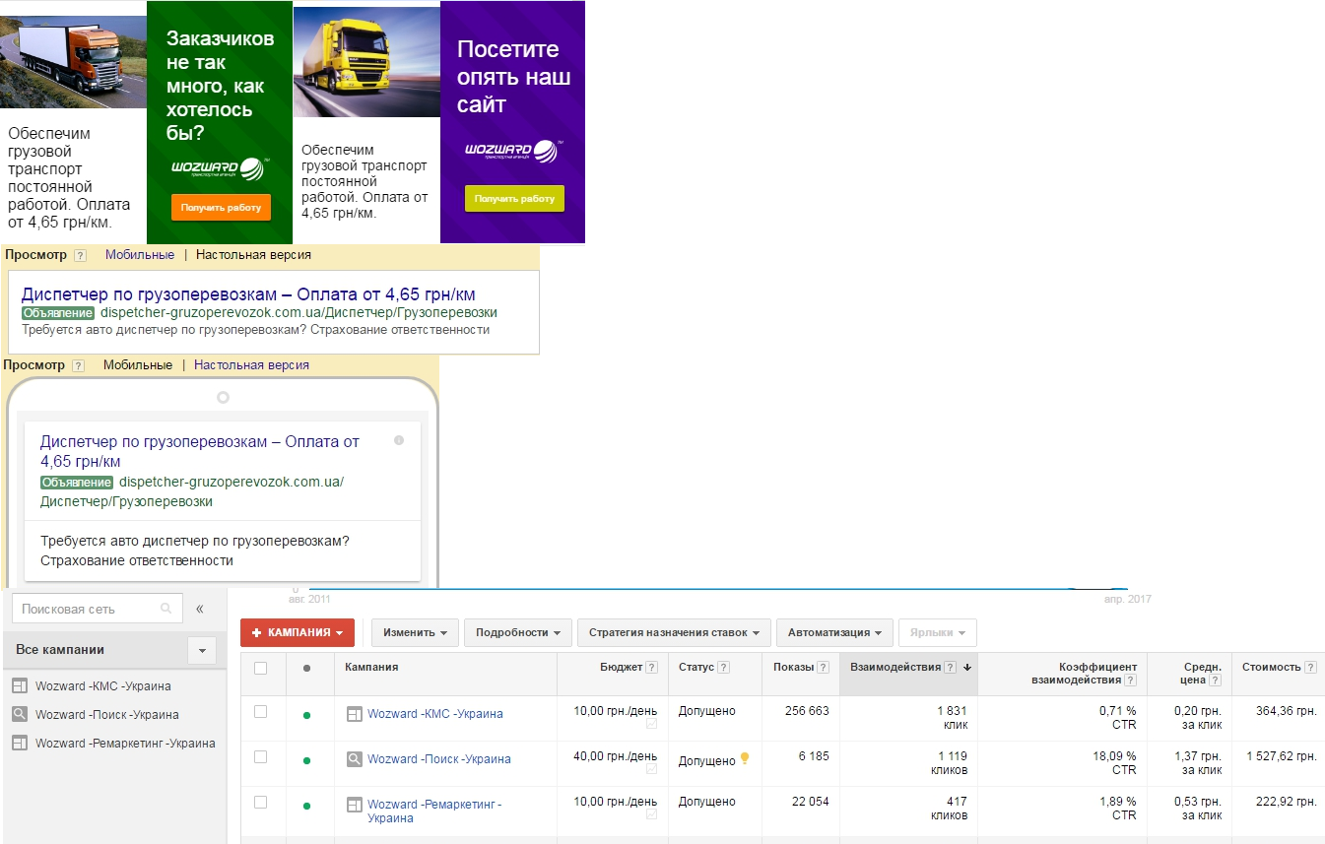Click the magnifier campaign icon in table row Wozward -Поиск
The width and height of the screenshot is (1325, 844).
(355, 759)
